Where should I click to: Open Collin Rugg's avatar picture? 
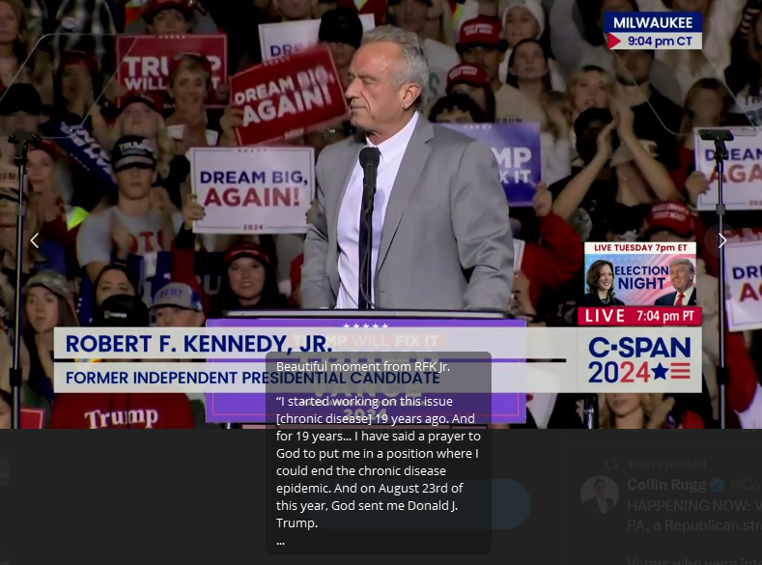coord(599,495)
